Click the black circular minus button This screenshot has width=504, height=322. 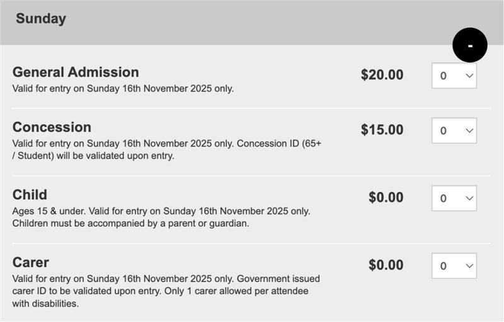click(470, 45)
